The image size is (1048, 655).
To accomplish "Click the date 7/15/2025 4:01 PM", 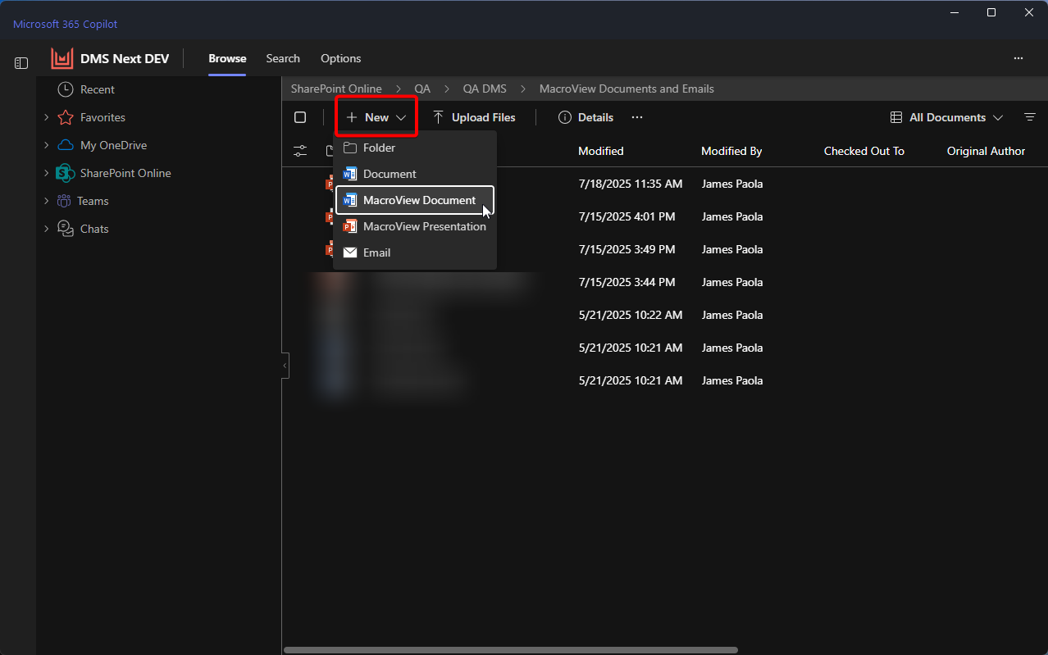I will pos(627,216).
